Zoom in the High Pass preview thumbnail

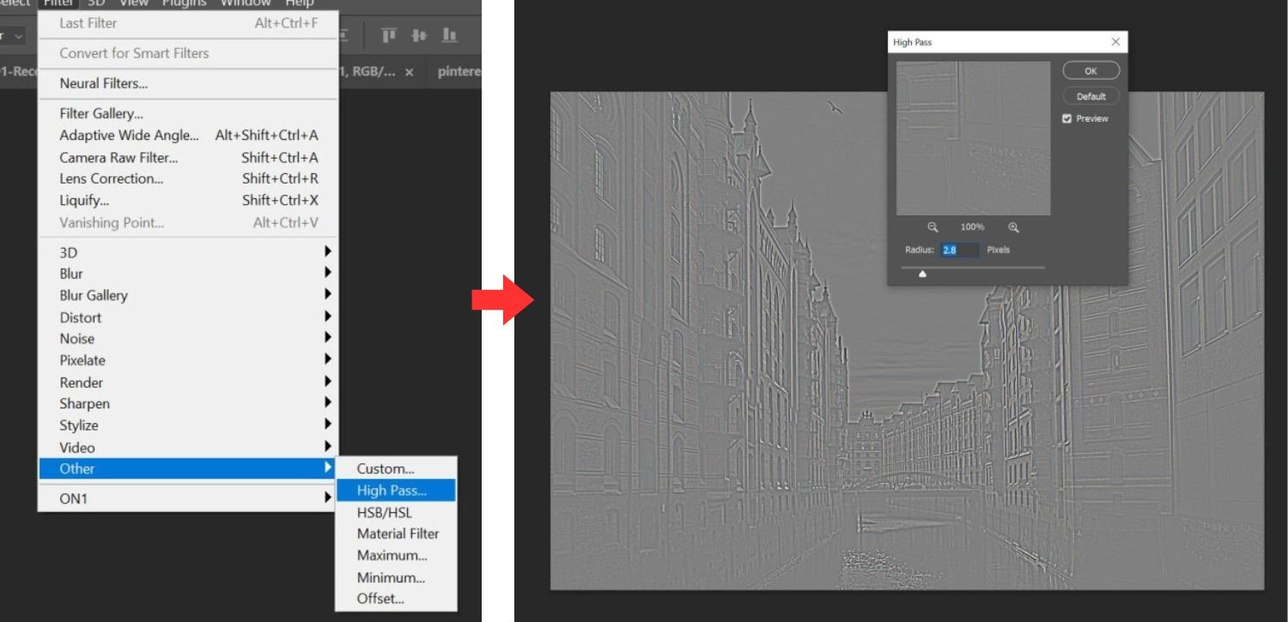(1014, 228)
